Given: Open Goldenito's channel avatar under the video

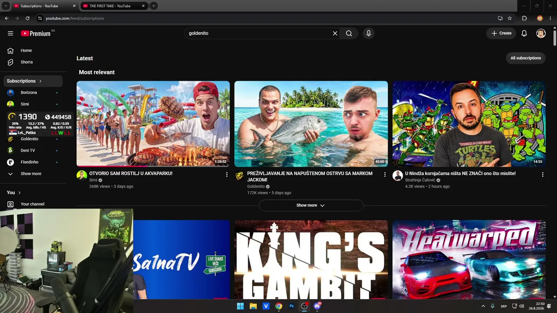Looking at the screenshot, I should point(239,176).
